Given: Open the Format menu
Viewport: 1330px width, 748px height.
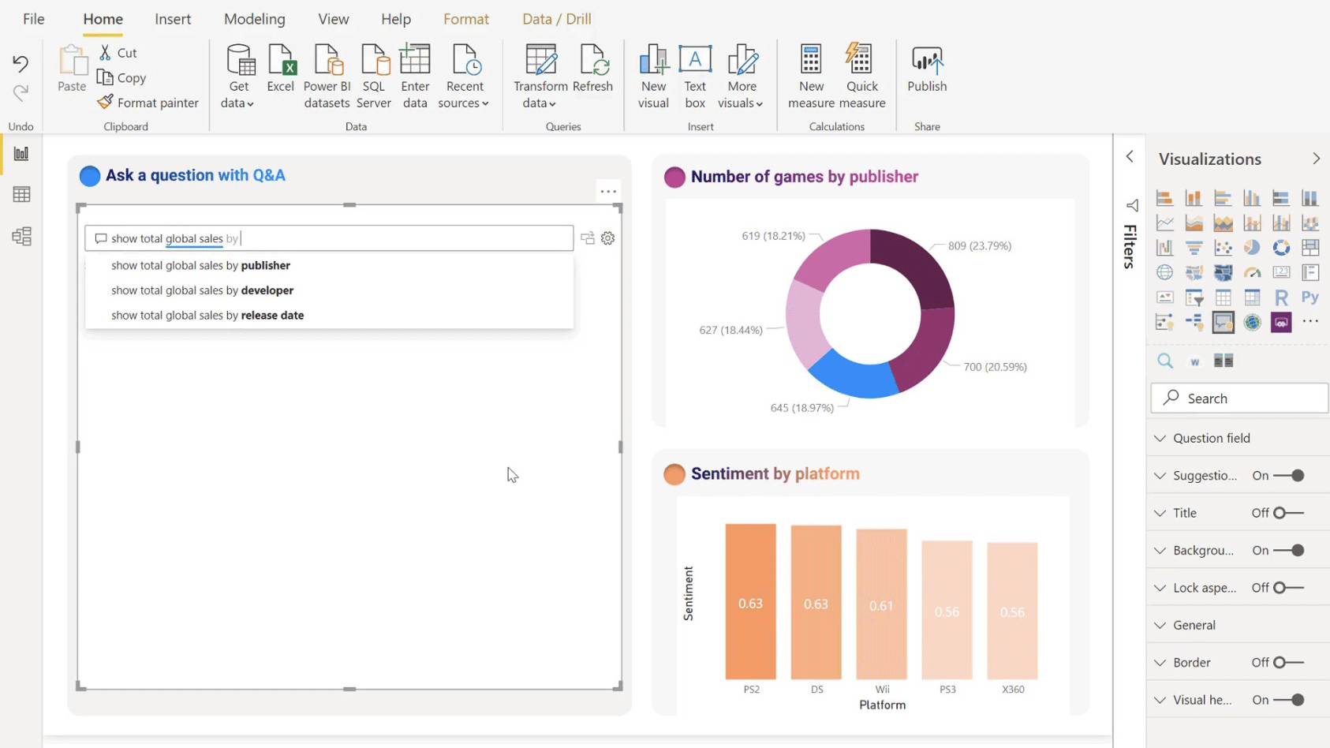Looking at the screenshot, I should click(465, 18).
